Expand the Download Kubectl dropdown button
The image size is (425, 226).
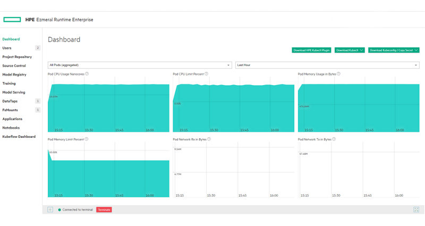350,50
